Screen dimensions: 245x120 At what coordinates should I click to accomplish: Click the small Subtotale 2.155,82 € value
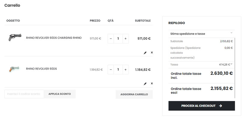point(226,41)
